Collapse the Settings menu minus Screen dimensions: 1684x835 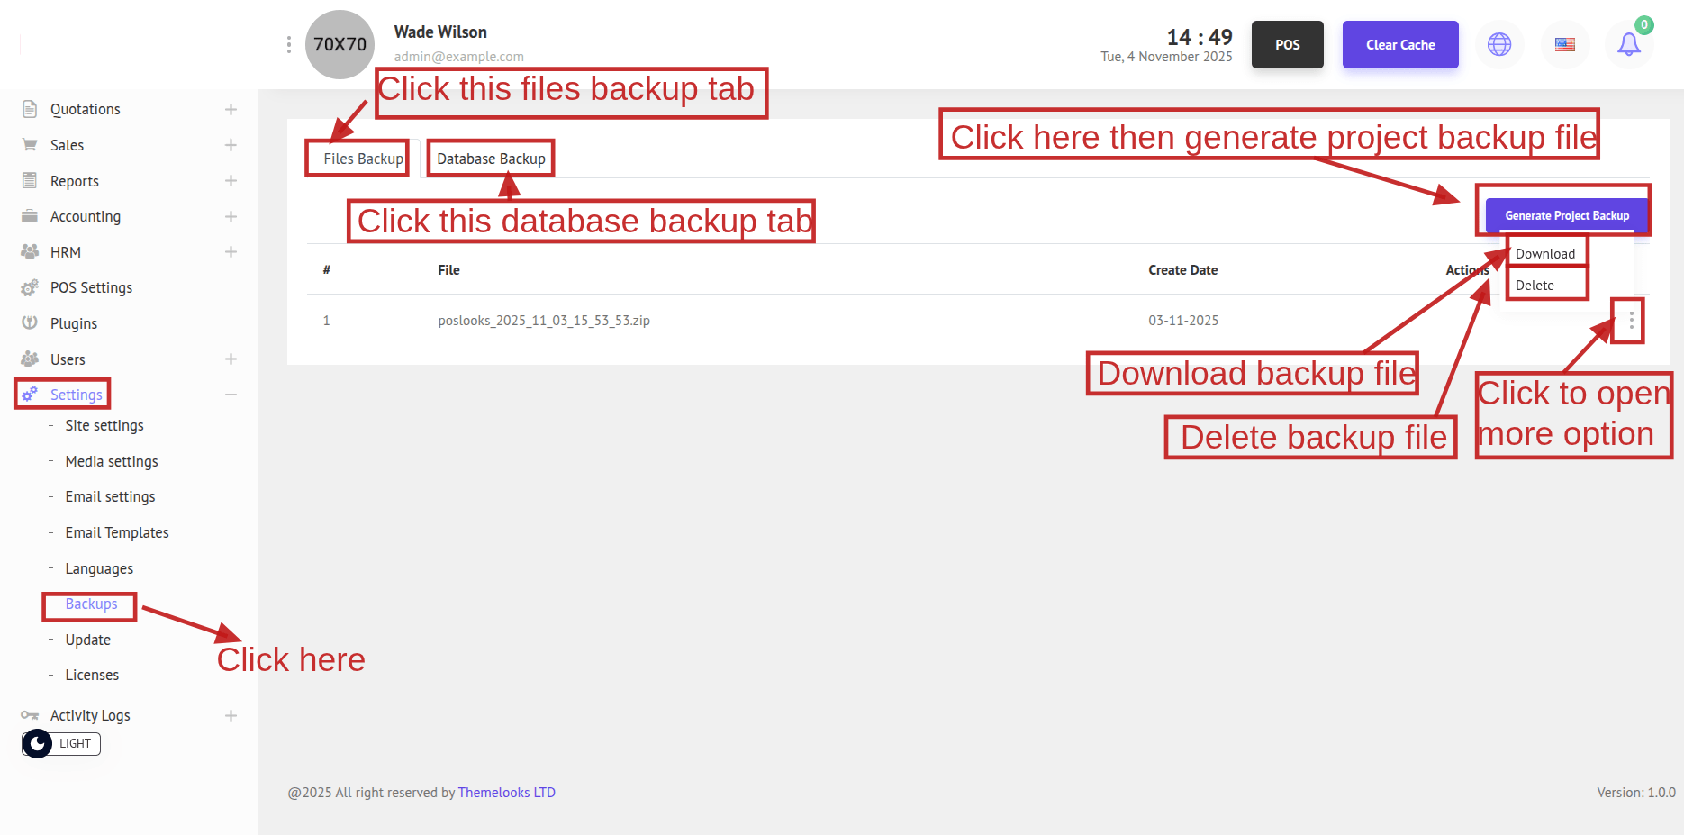tap(231, 395)
